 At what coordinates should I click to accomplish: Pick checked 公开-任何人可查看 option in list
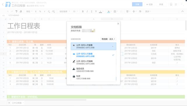pos(93,55)
